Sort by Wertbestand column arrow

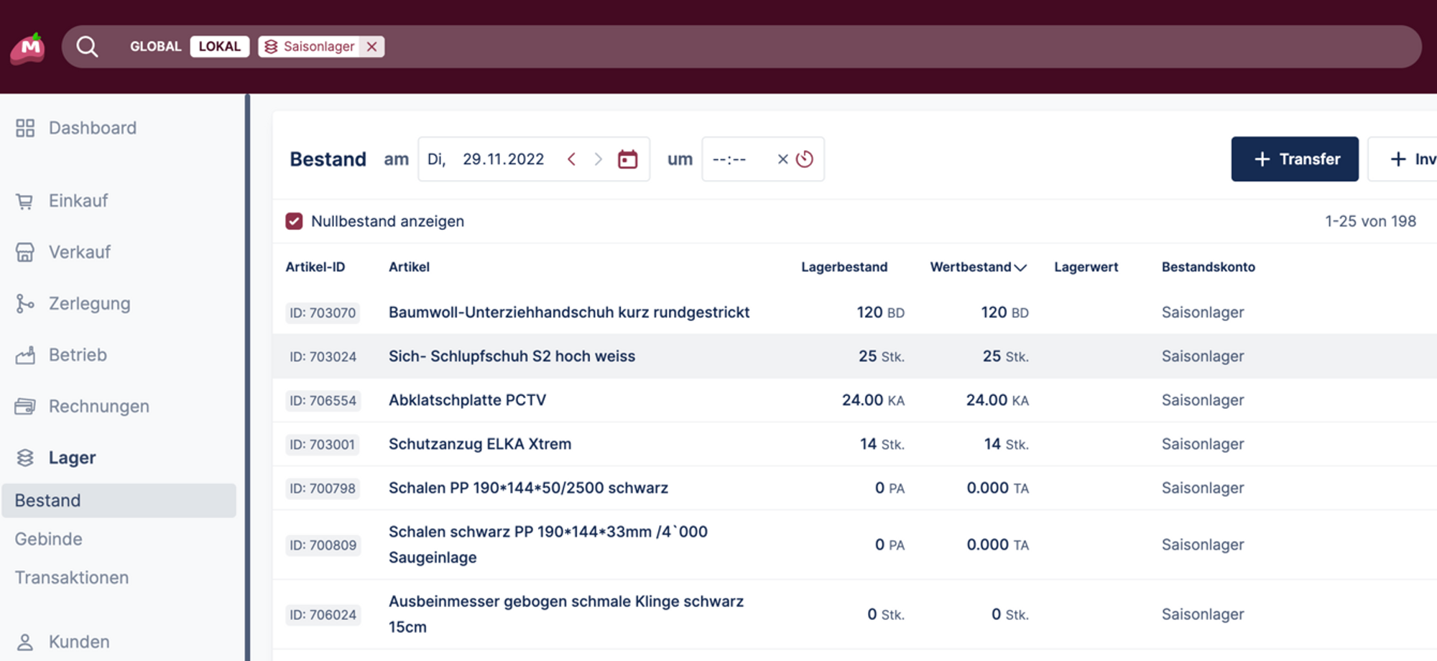(x=1020, y=267)
